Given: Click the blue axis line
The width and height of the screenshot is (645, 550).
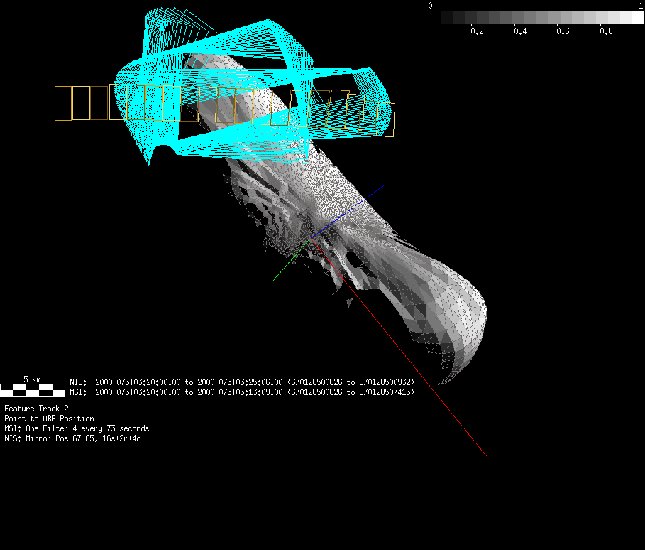Looking at the screenshot, I should (348, 211).
